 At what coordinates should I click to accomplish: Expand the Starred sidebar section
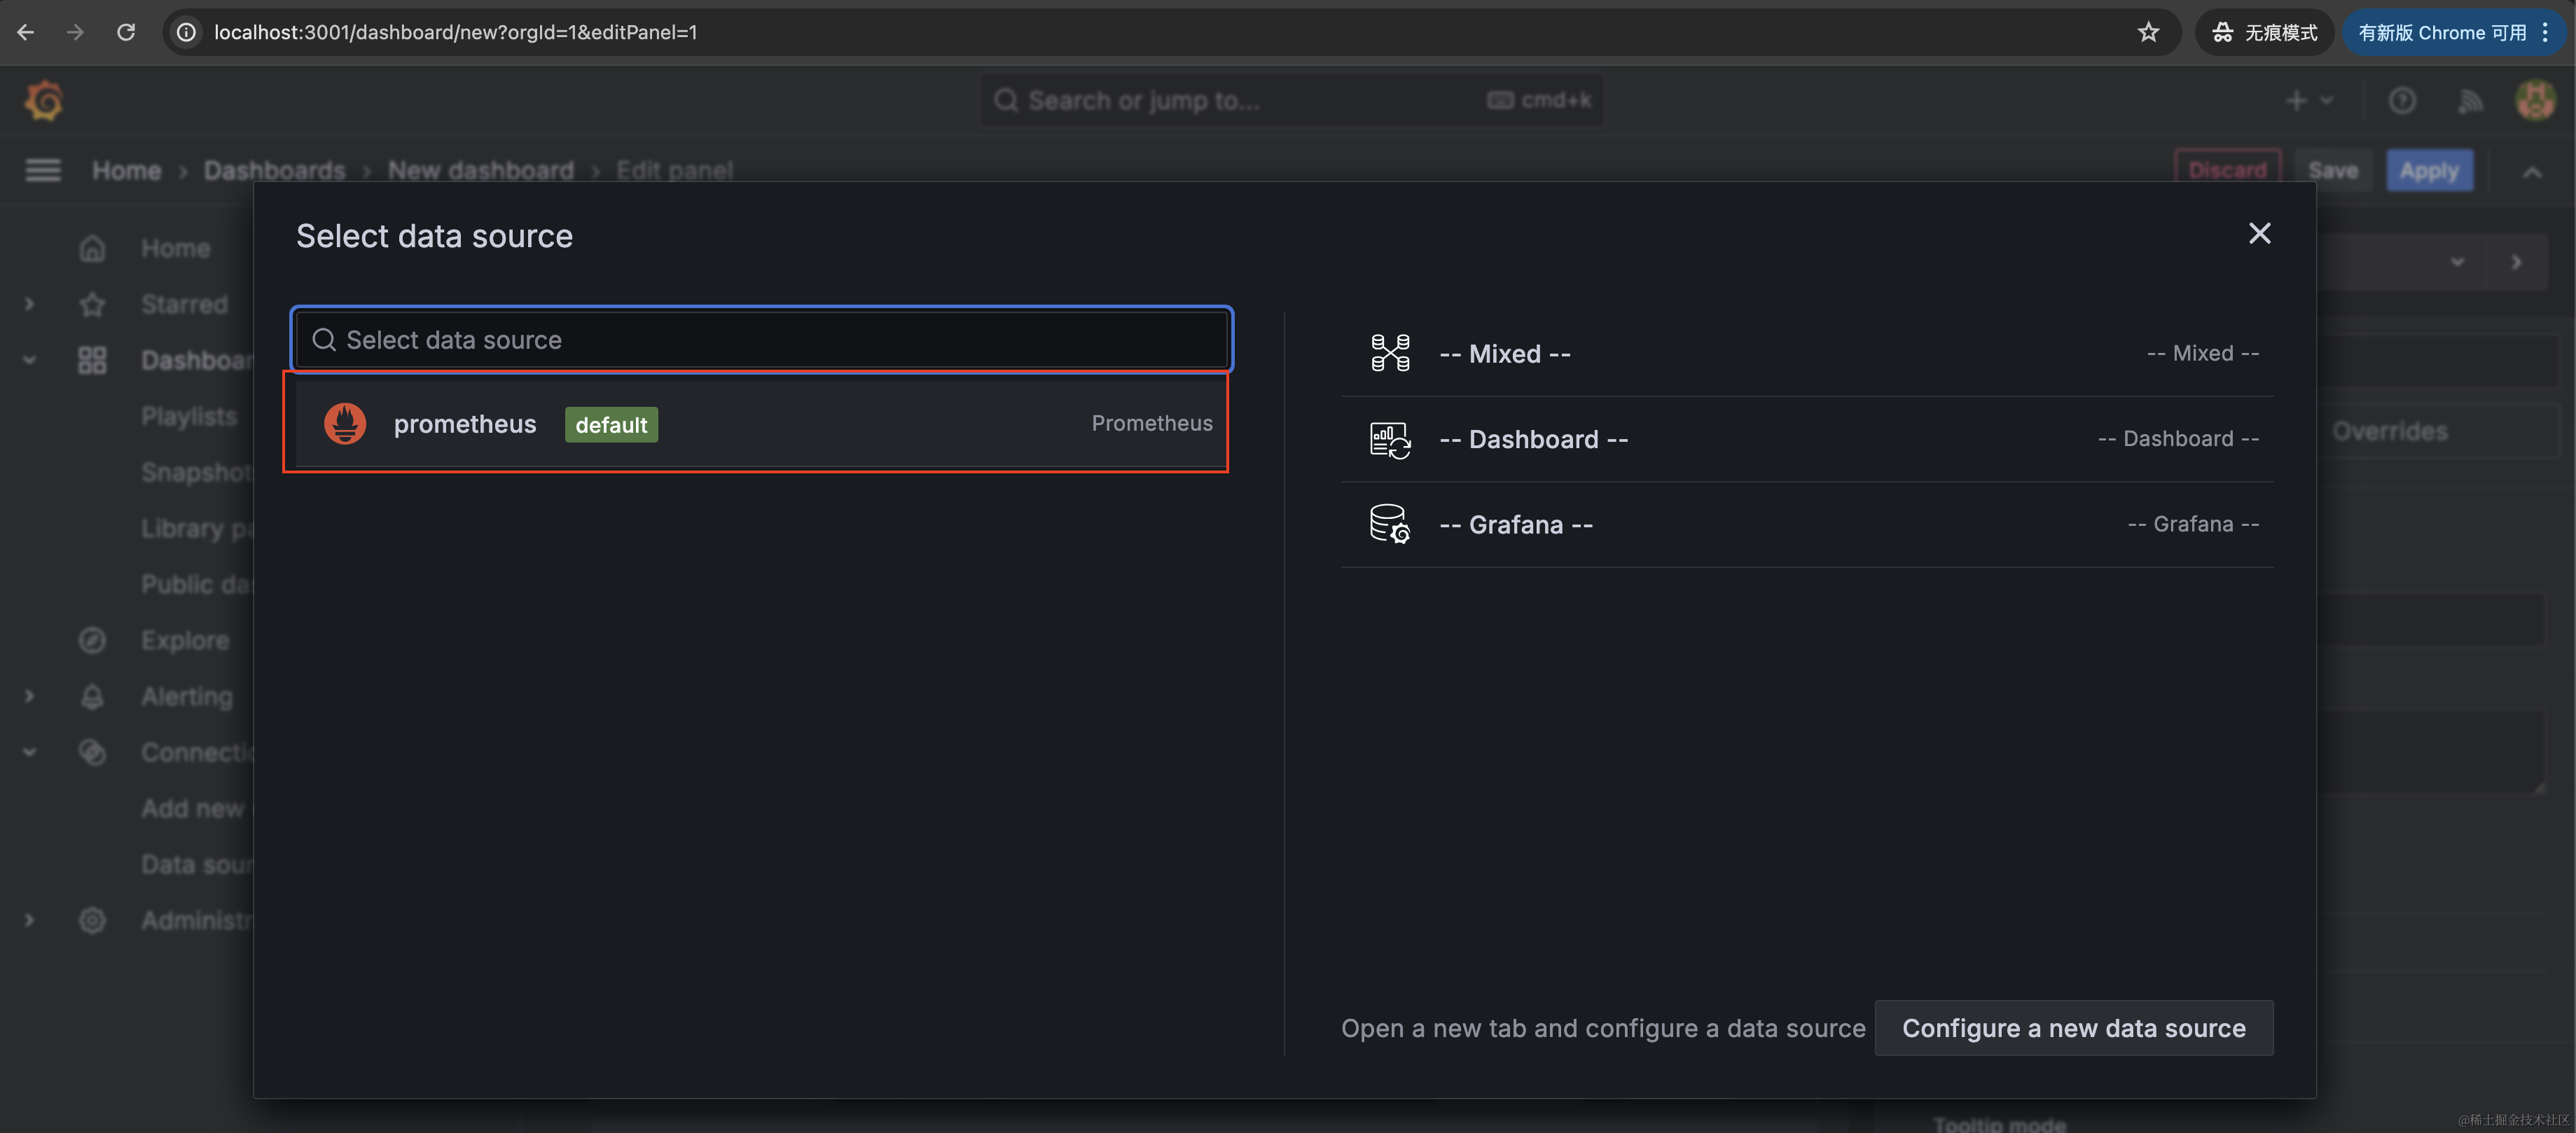tap(29, 304)
